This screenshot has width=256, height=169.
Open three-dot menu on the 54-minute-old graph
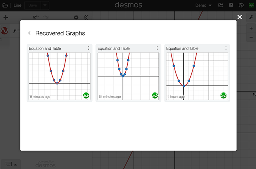pyautogui.click(x=157, y=48)
